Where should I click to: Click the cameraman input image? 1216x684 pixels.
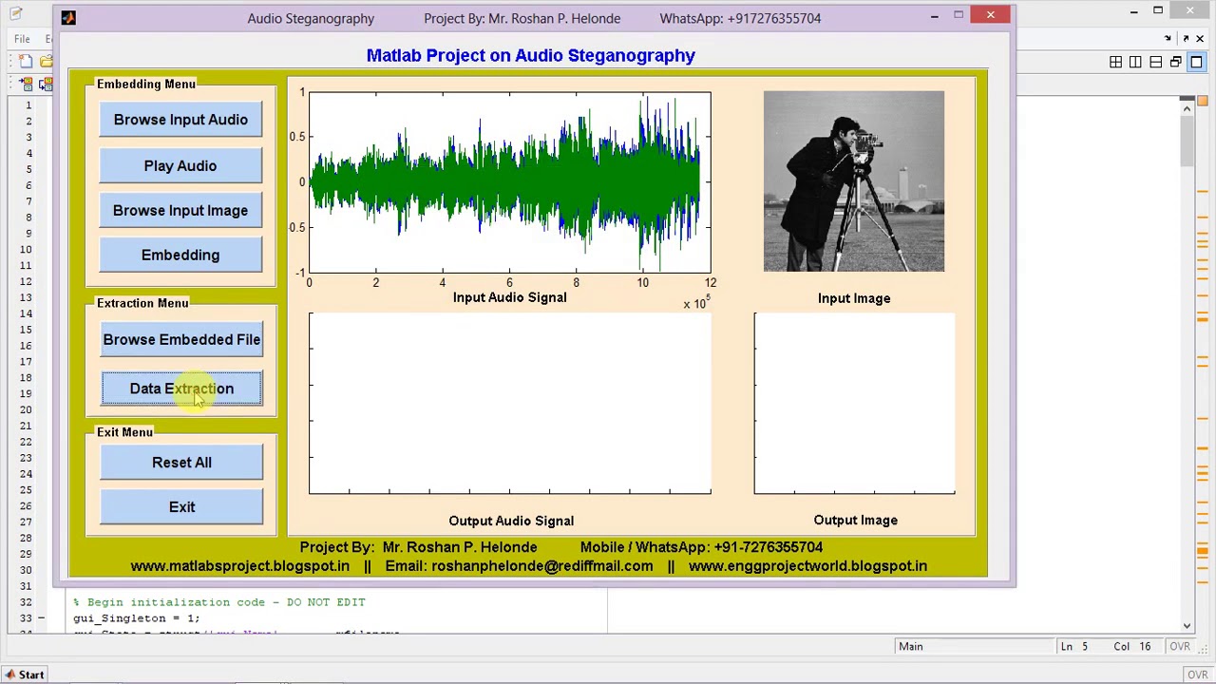tap(854, 181)
